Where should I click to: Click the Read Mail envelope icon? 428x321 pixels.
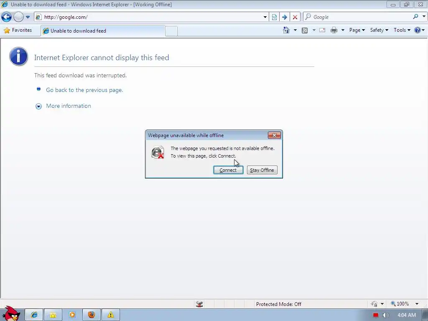[322, 30]
